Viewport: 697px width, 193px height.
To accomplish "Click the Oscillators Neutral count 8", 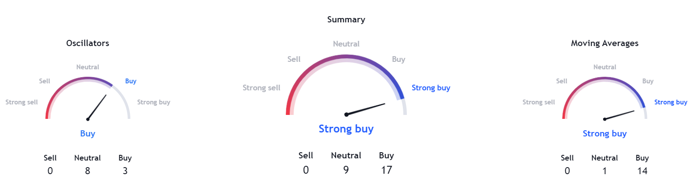I will (x=88, y=171).
